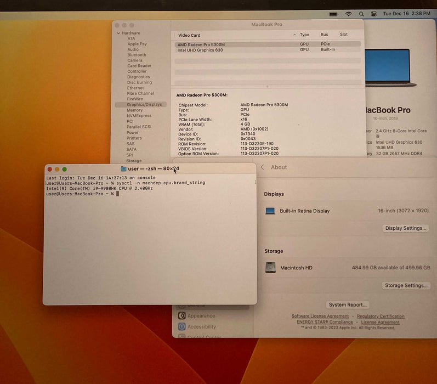Open the System Report button
Image resolution: width=437 pixels, height=384 pixels.
(x=348, y=305)
